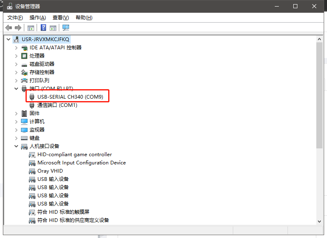Viewport: 327px width, 238px height.
Task: Expand the 处理器 node
Action: pyautogui.click(x=16, y=56)
